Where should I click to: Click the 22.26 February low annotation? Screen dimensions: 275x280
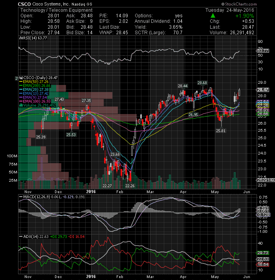(130, 186)
